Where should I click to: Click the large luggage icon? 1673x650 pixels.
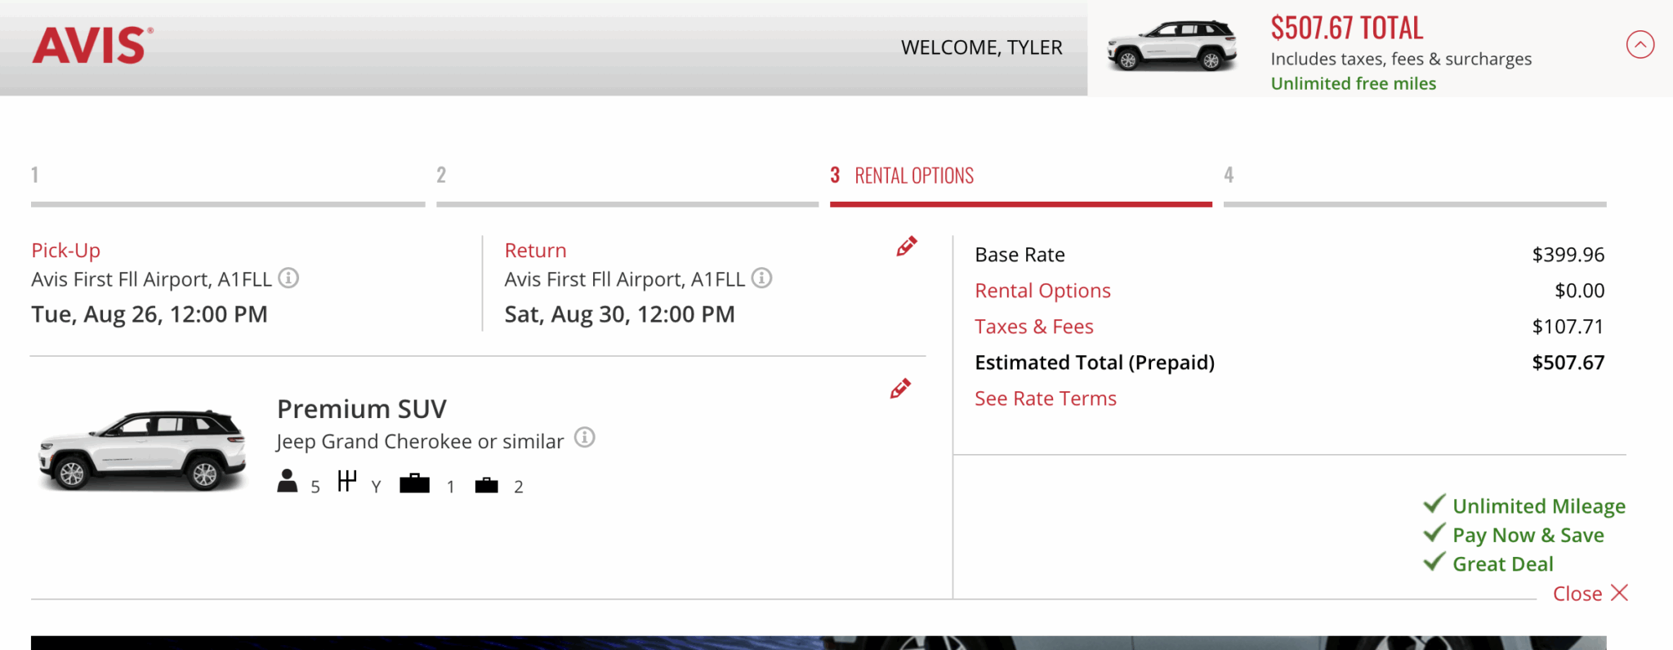(x=415, y=483)
